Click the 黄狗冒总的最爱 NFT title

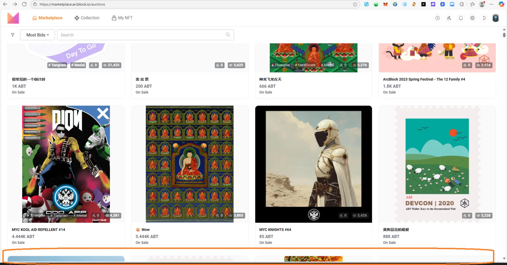[396, 229]
